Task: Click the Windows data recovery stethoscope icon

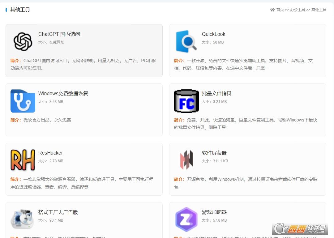Action: (23, 101)
